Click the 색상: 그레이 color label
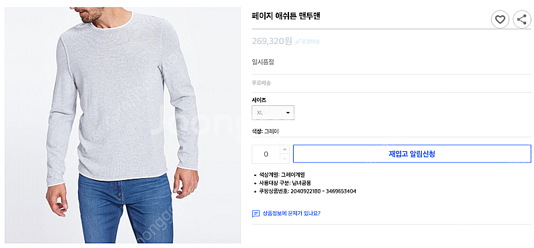534x248 pixels. (265, 131)
